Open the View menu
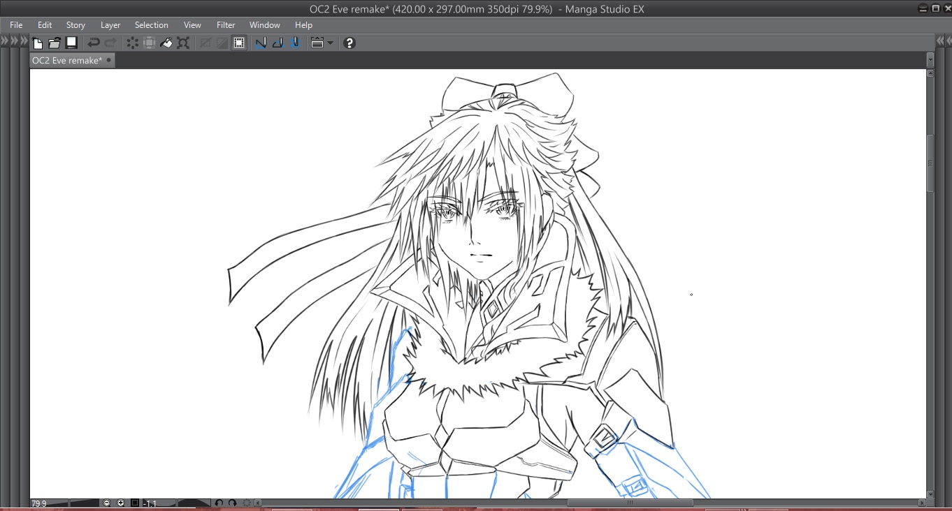Image resolution: width=952 pixels, height=511 pixels. point(192,25)
